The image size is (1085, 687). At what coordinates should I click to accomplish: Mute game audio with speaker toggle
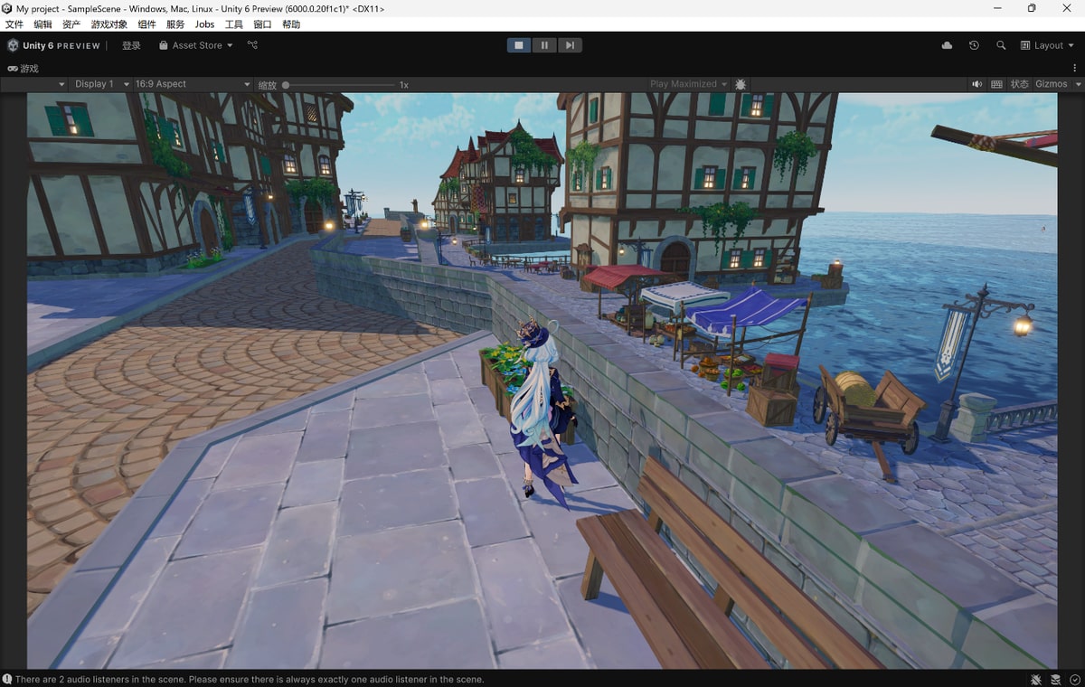[977, 84]
